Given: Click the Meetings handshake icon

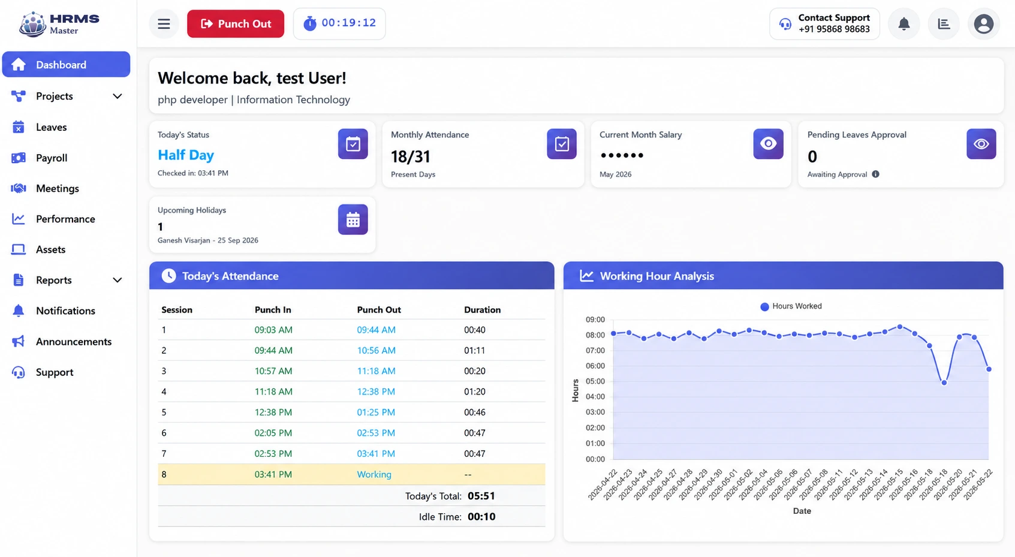Looking at the screenshot, I should coord(19,188).
